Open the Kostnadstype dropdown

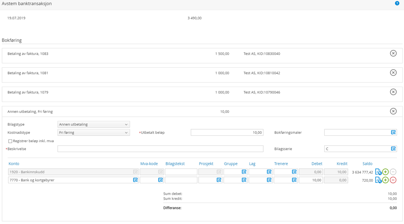[x=93, y=133]
